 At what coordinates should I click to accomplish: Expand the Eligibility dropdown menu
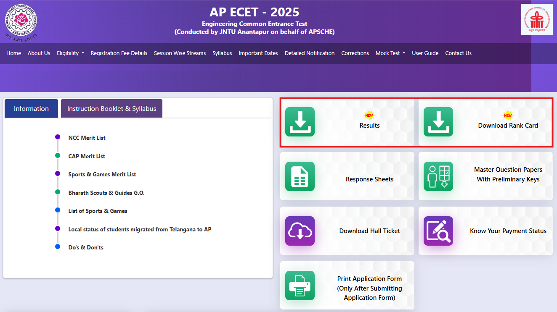coord(70,53)
